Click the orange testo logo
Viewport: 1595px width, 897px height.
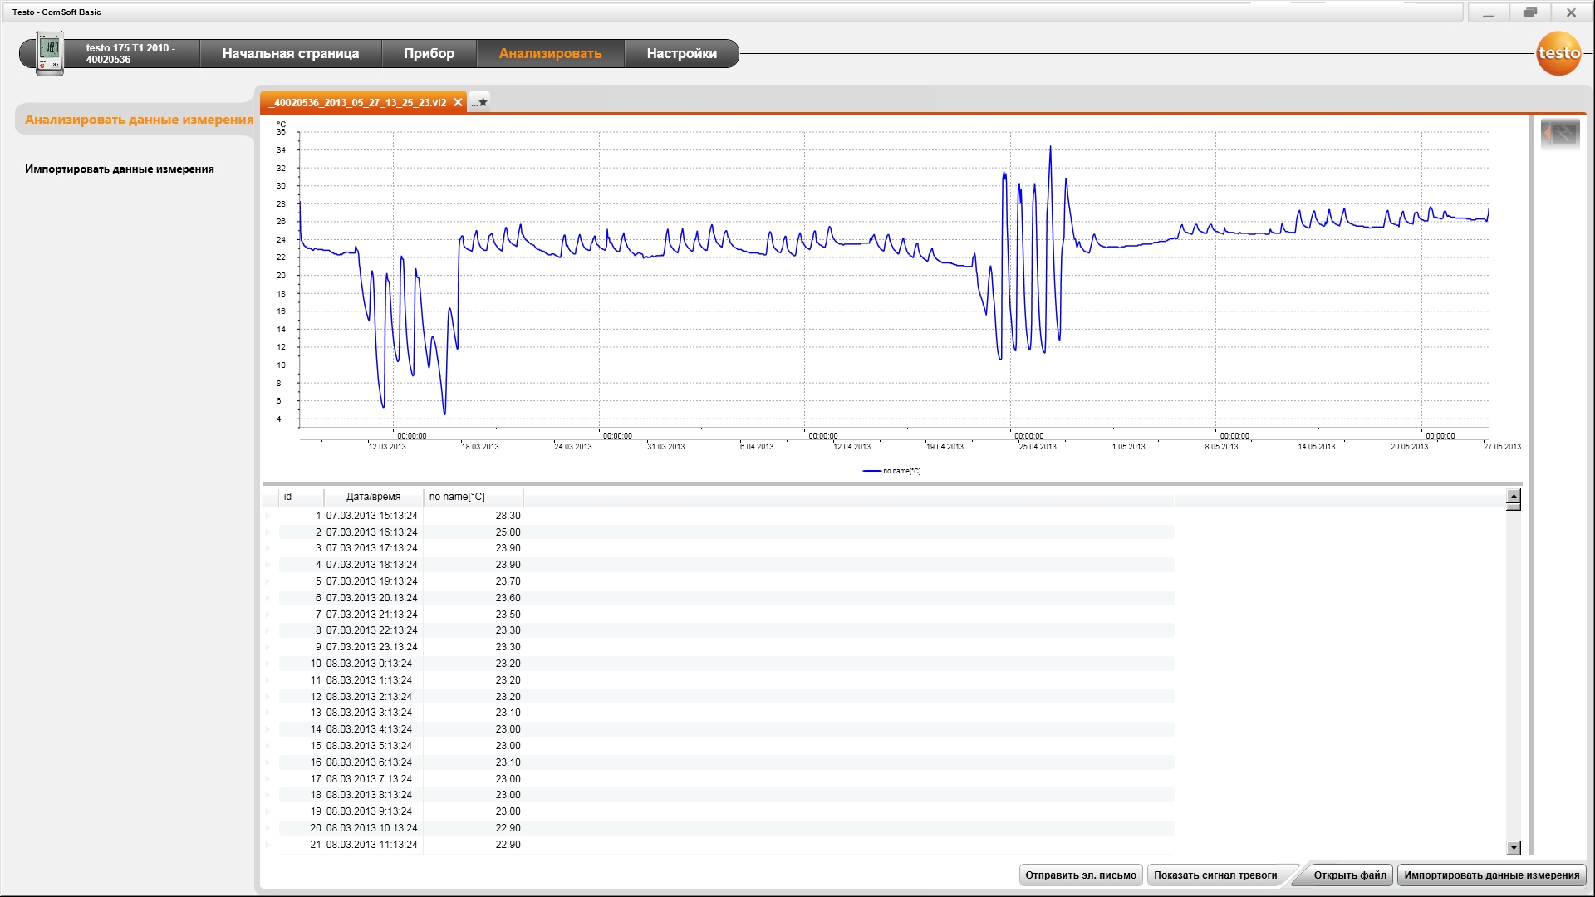click(1558, 53)
